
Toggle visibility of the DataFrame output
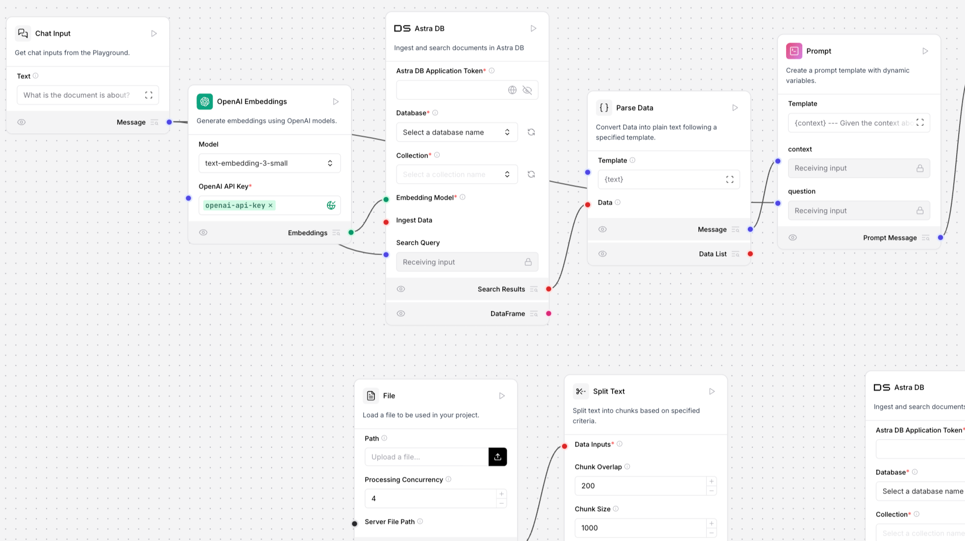(401, 313)
